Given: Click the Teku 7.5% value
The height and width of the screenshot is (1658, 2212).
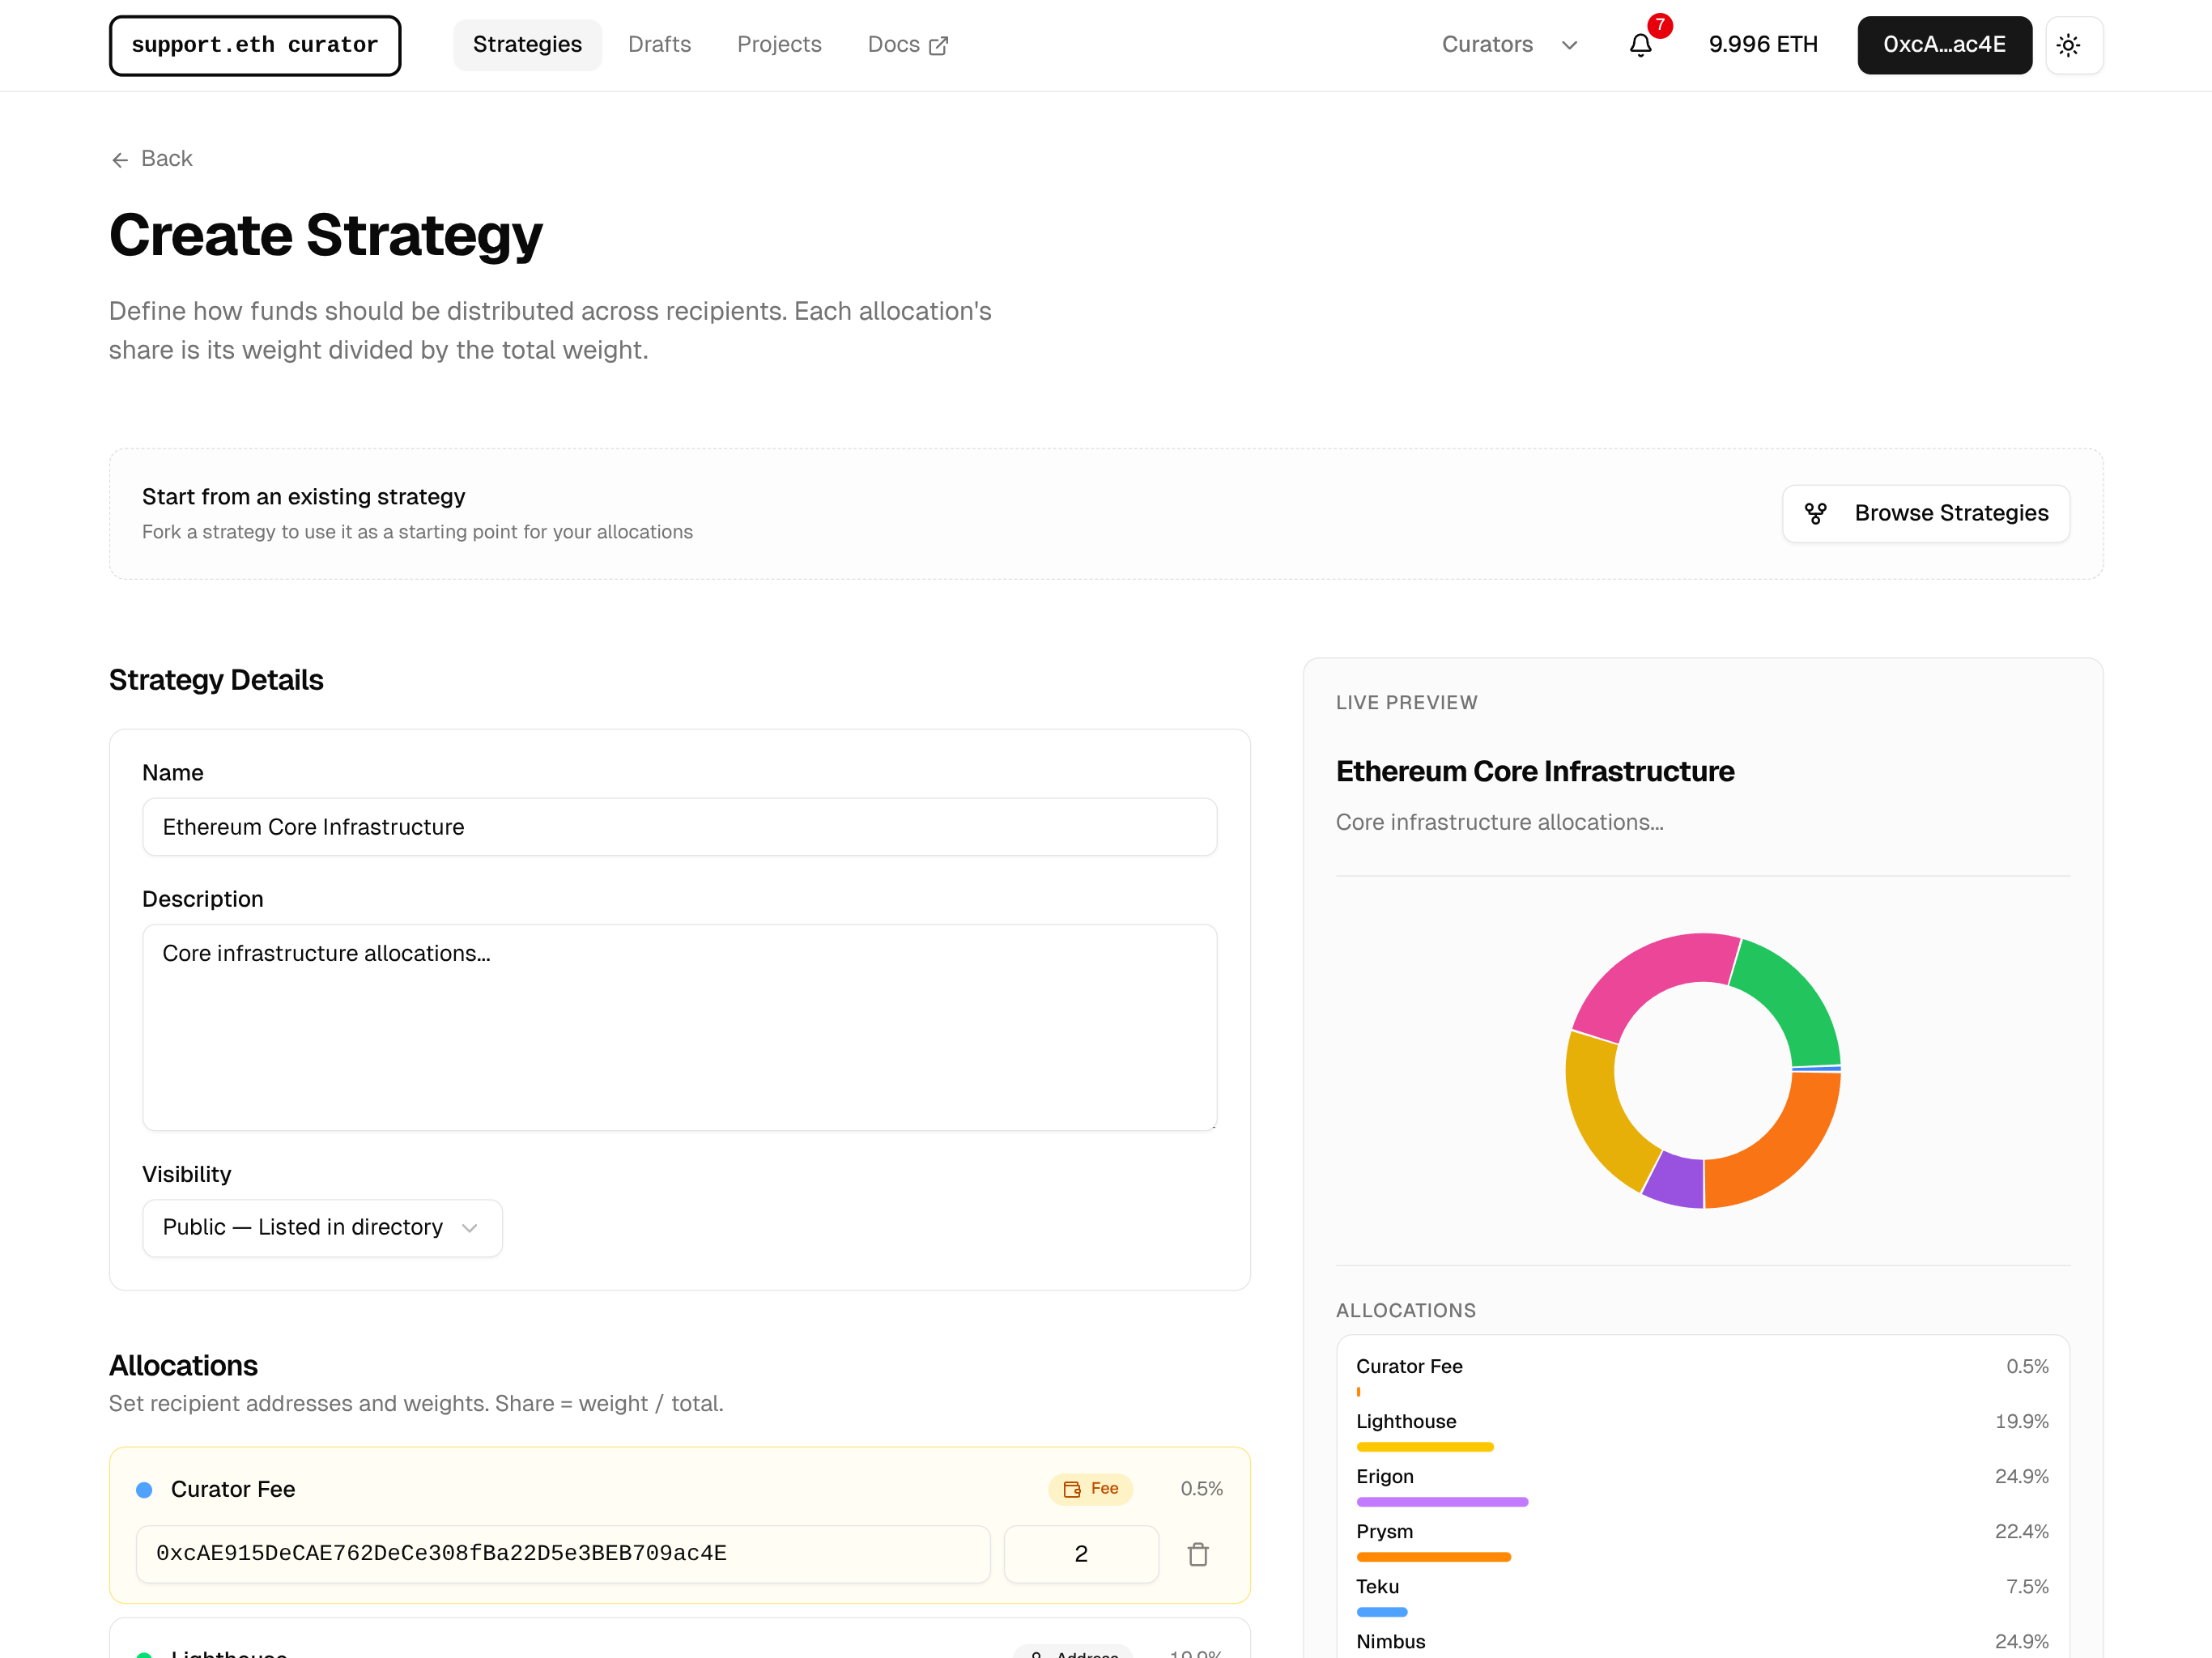Looking at the screenshot, I should tap(2027, 1587).
